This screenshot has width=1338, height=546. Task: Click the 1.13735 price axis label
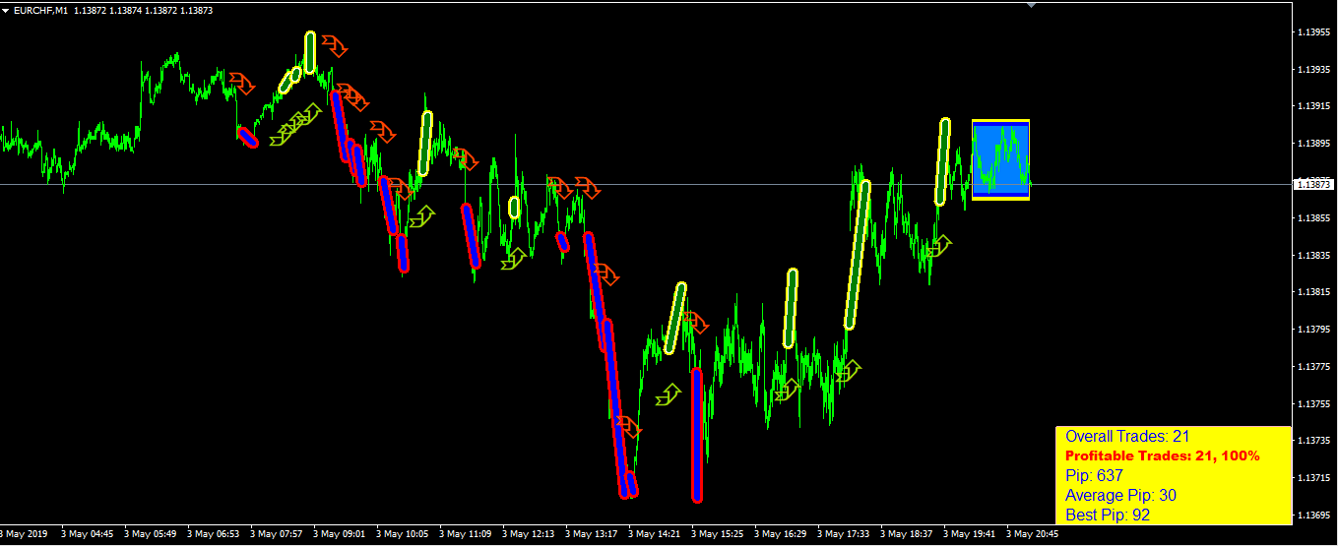click(1313, 442)
